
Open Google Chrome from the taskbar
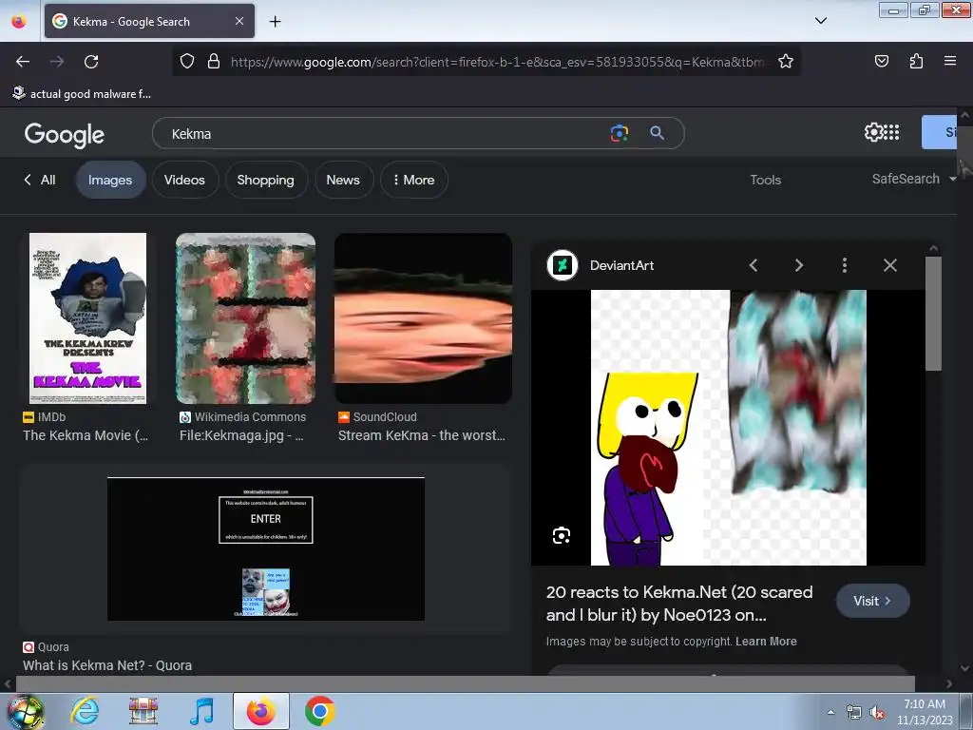[319, 711]
